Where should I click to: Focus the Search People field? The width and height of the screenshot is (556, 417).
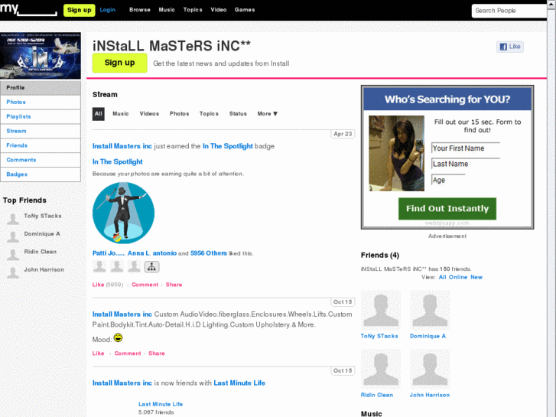pos(509,11)
